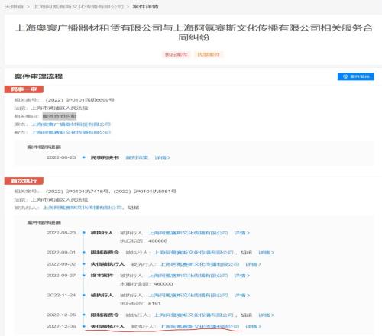Expand 详情 for the 终本案件 entry

(x=241, y=276)
